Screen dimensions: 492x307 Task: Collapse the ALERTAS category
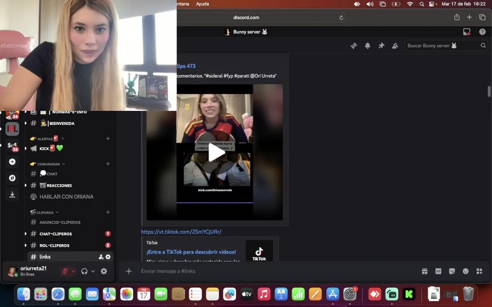47,139
